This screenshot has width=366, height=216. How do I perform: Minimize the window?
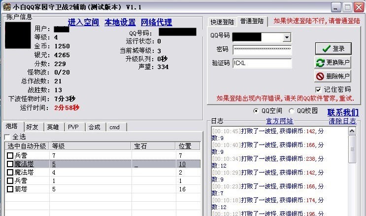[x=335, y=7]
